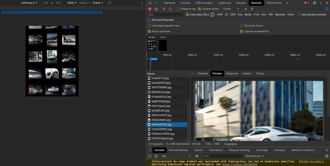Image resolution: width=330 pixels, height=166 pixels.
Task: Select the 1.21 s screenshot thumbnail
Action: 163,45
